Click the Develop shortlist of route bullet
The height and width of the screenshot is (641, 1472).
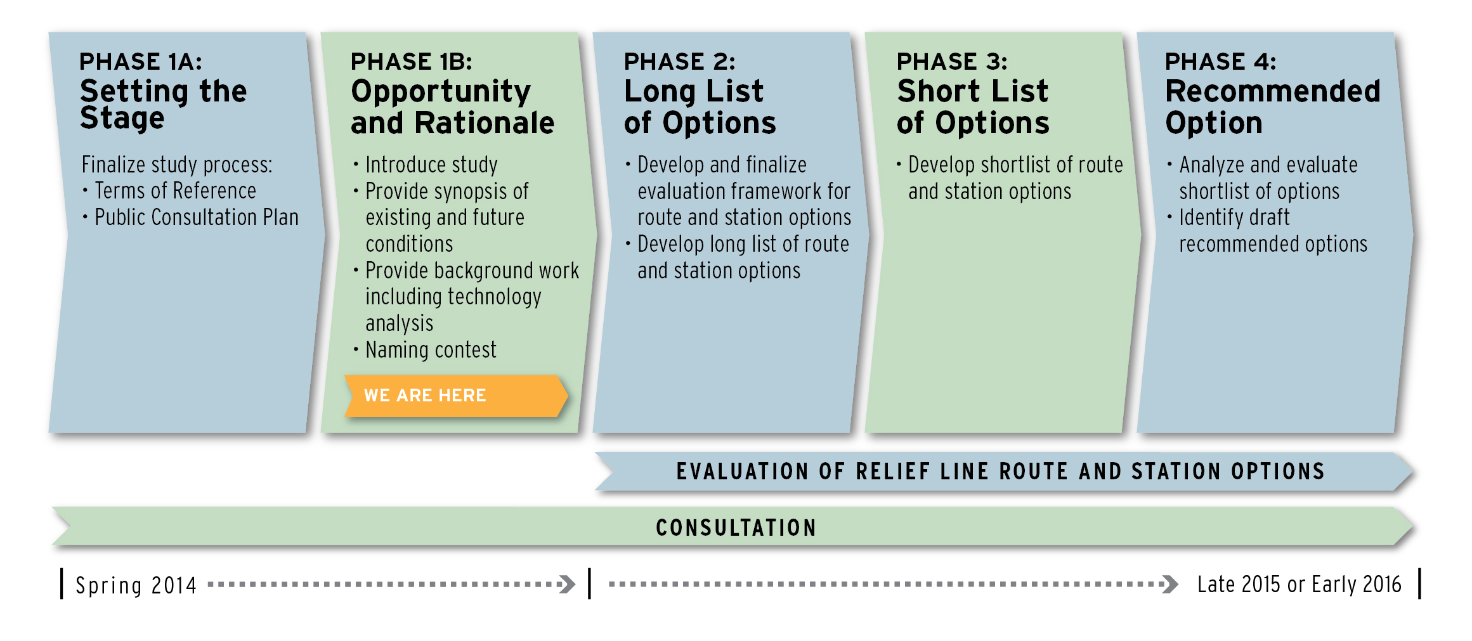(x=1015, y=178)
